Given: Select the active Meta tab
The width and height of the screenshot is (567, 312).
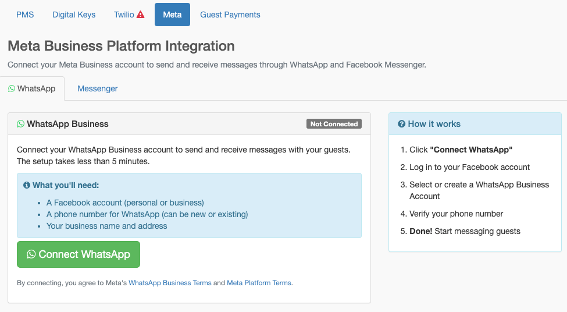Looking at the screenshot, I should [172, 15].
